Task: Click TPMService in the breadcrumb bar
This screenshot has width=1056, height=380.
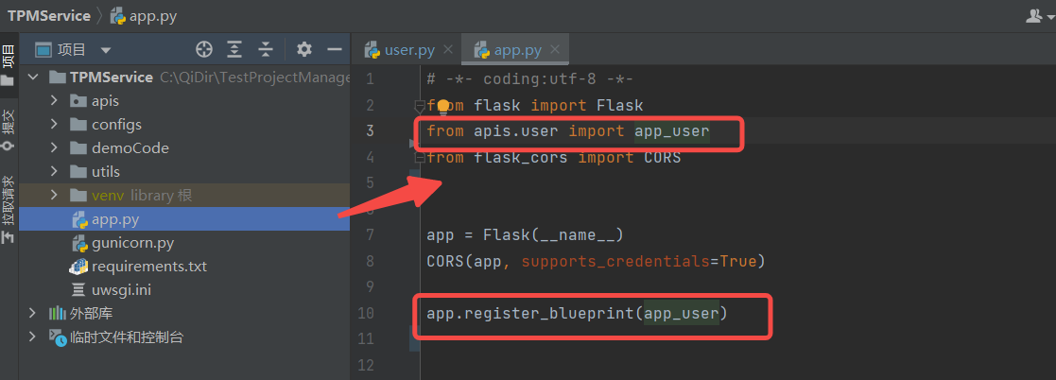Action: 48,16
